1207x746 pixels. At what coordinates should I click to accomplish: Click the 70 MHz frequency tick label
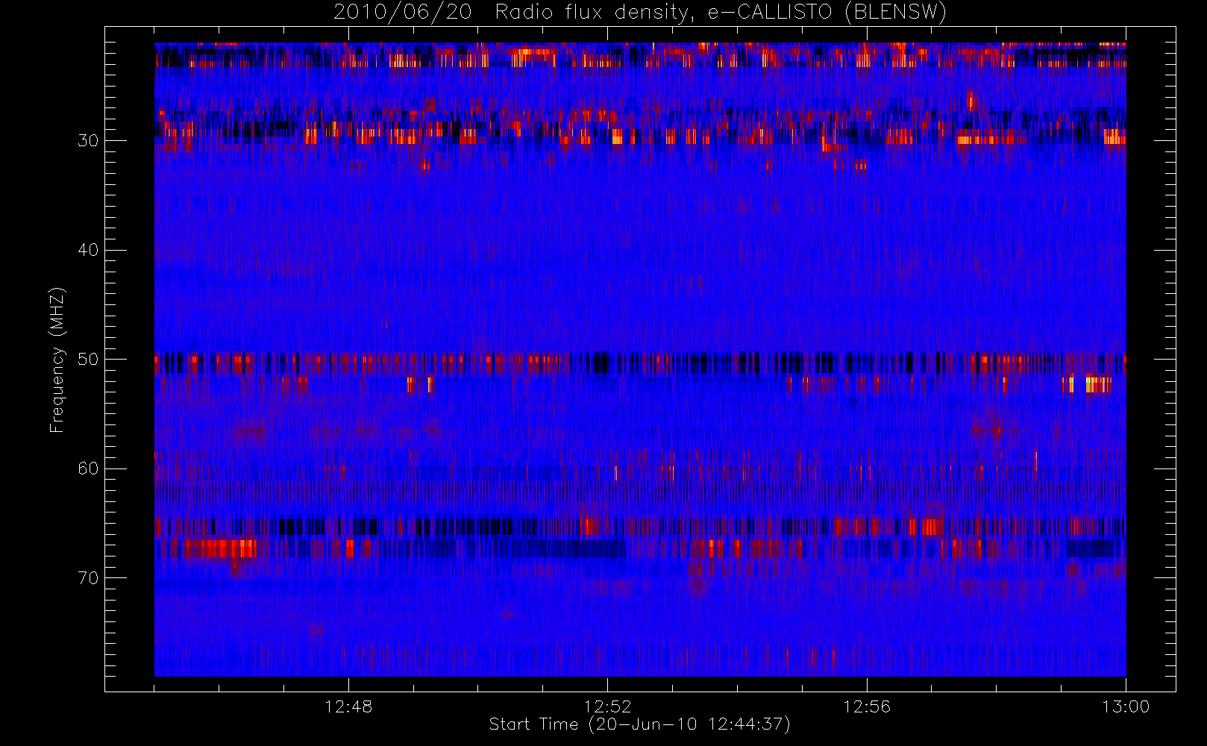pos(88,578)
